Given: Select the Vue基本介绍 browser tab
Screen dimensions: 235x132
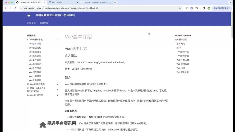Looking at the screenshot, I should (31, 2).
